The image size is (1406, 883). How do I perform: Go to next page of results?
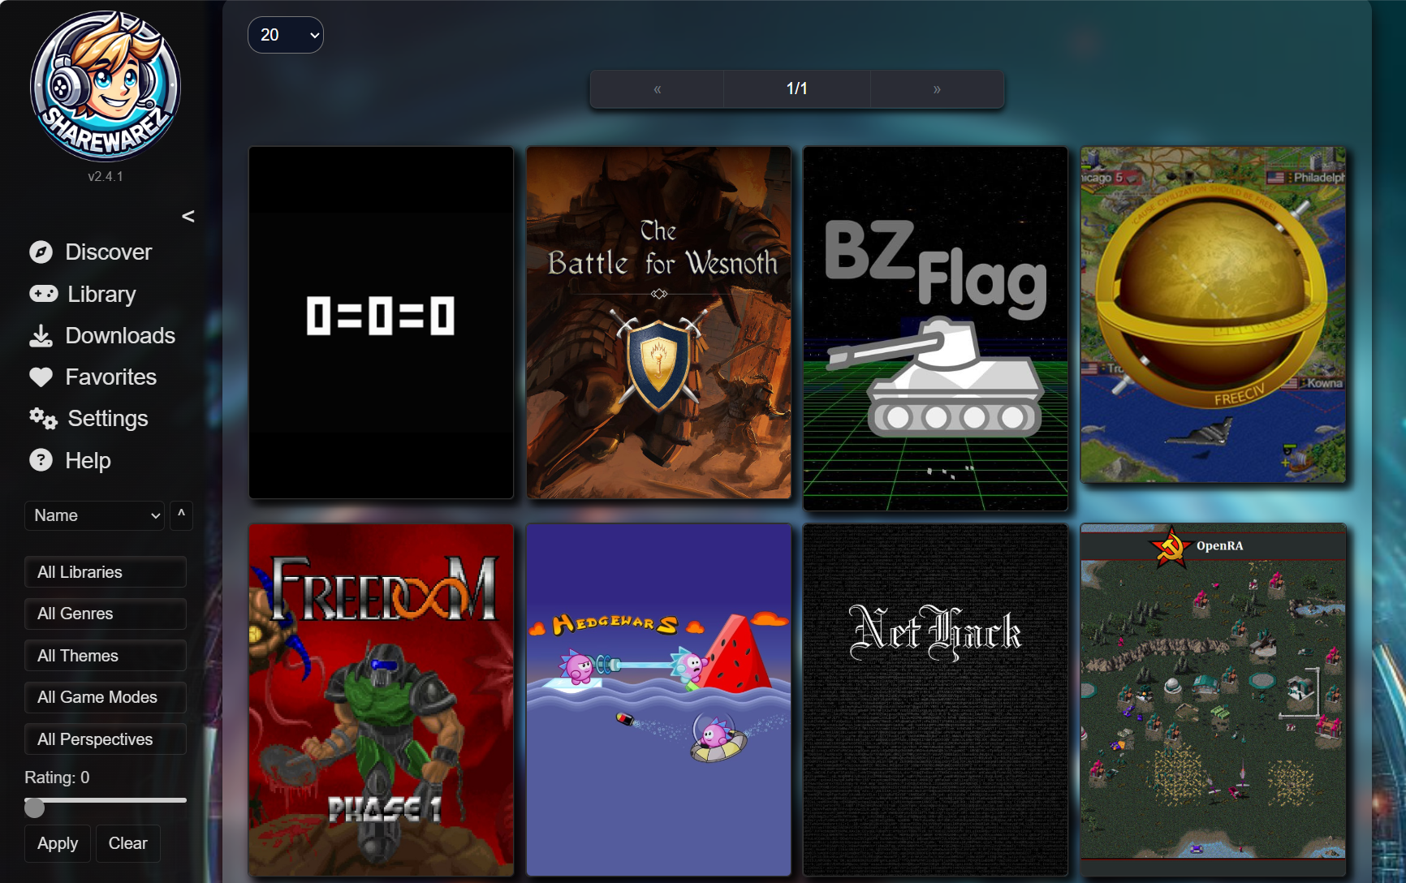[937, 89]
